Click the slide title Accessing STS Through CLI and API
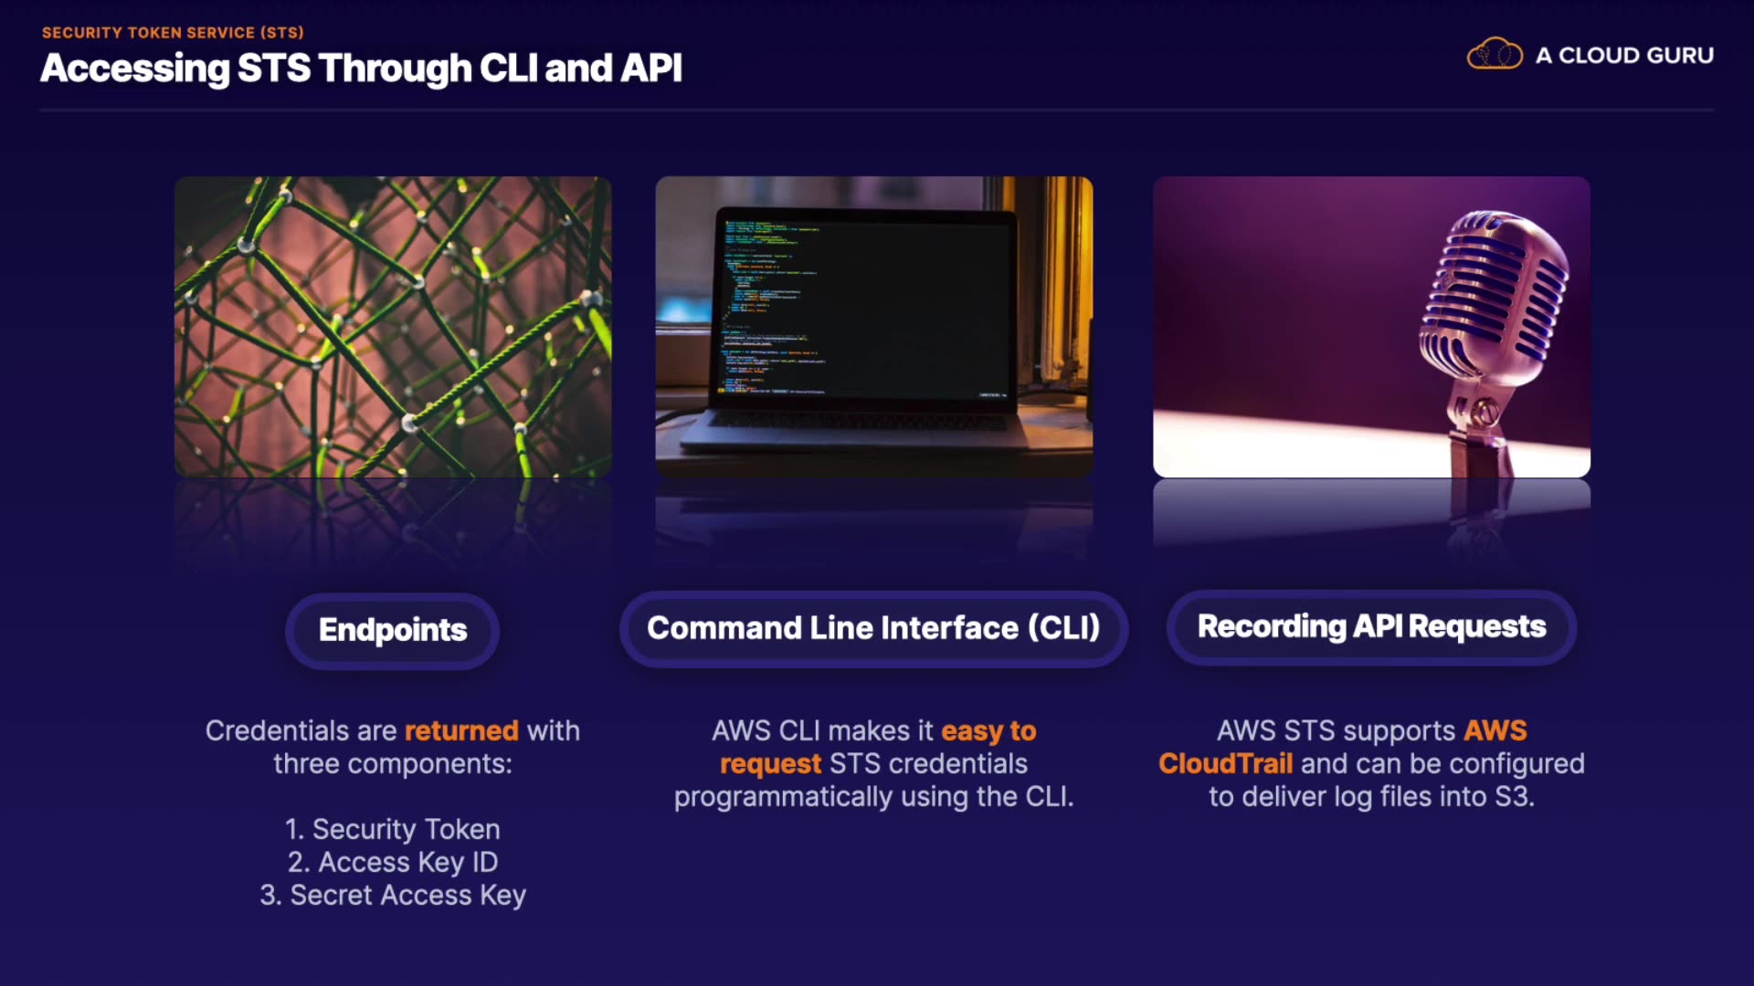Image resolution: width=1754 pixels, height=986 pixels. (361, 68)
